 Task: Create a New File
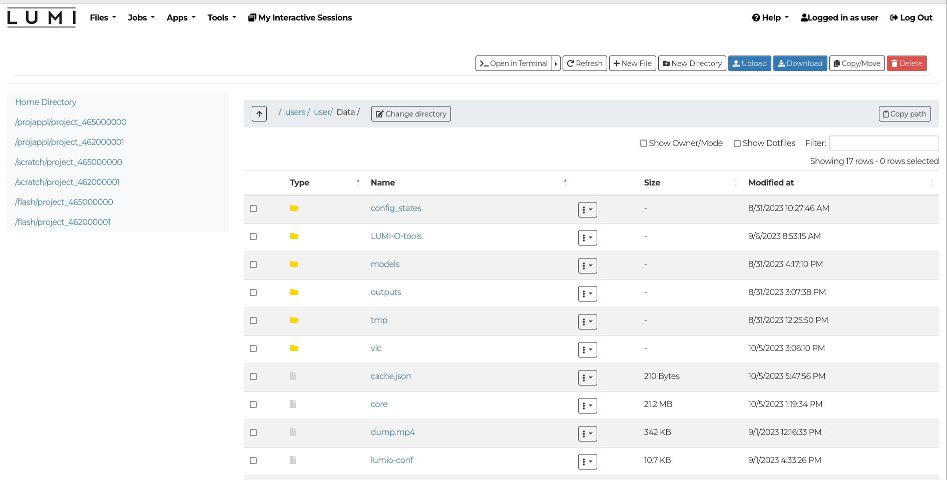tap(632, 63)
